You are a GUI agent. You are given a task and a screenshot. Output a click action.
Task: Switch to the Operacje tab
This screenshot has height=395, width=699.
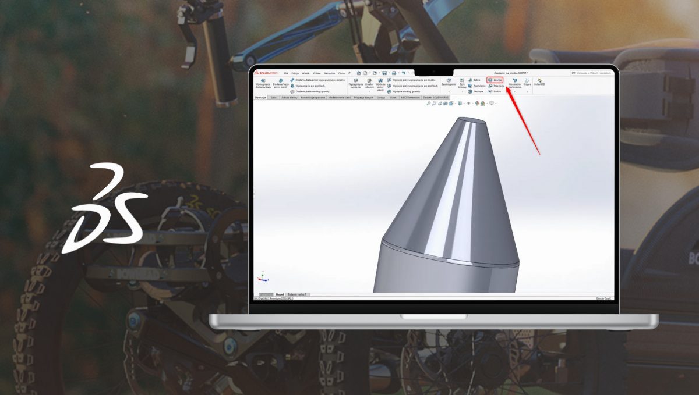tap(260, 98)
